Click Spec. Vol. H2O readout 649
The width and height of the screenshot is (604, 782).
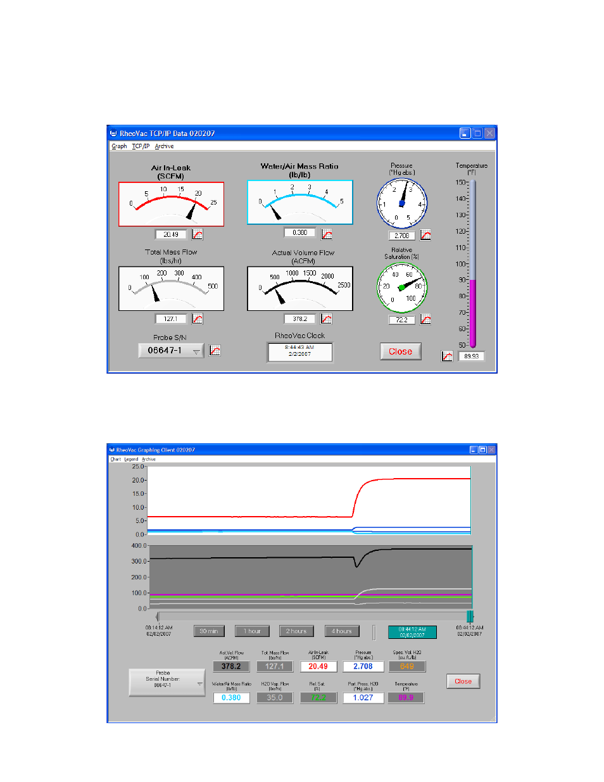(x=407, y=667)
